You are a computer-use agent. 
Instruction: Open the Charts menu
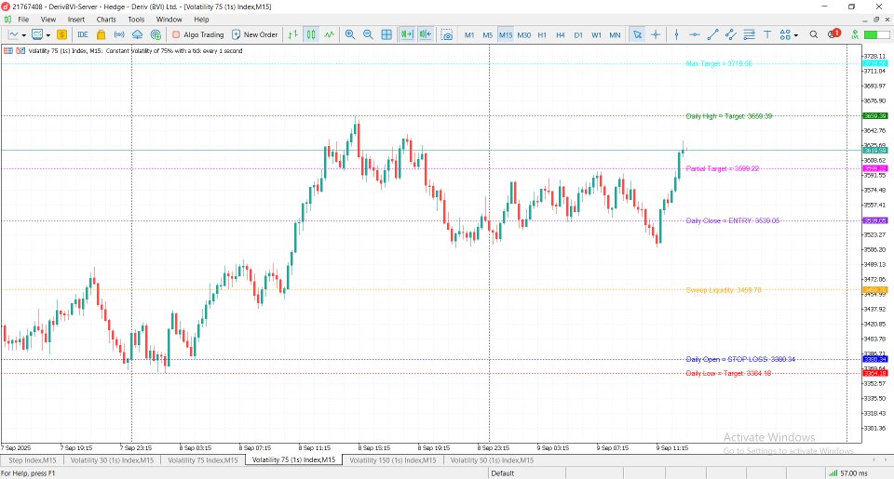106,20
